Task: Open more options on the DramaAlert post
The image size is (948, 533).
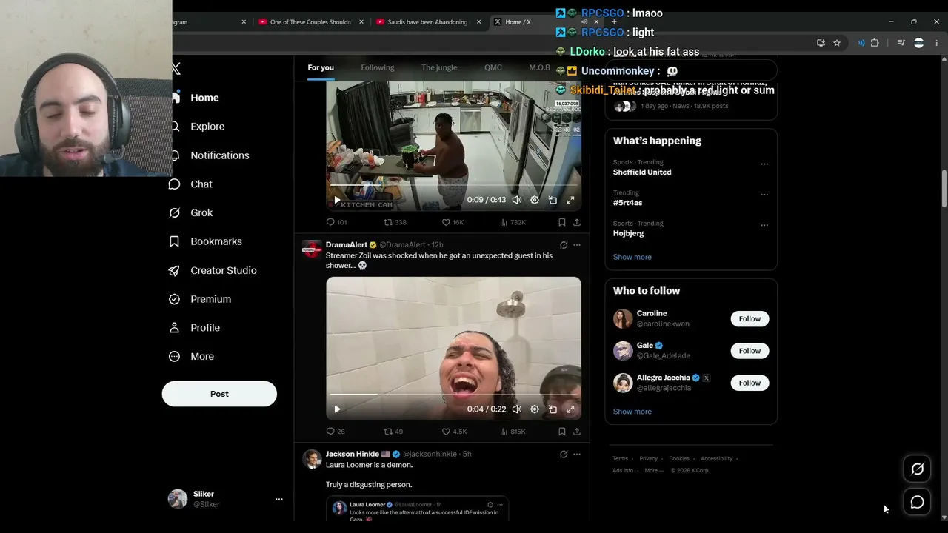Action: [x=577, y=245]
